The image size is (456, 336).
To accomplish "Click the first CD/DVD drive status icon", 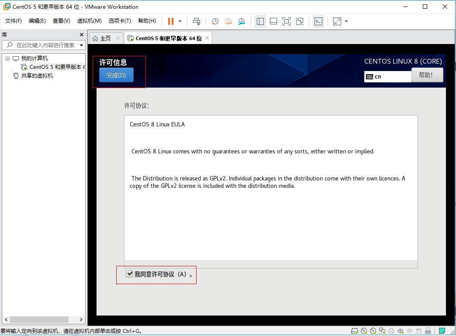I will [364, 331].
